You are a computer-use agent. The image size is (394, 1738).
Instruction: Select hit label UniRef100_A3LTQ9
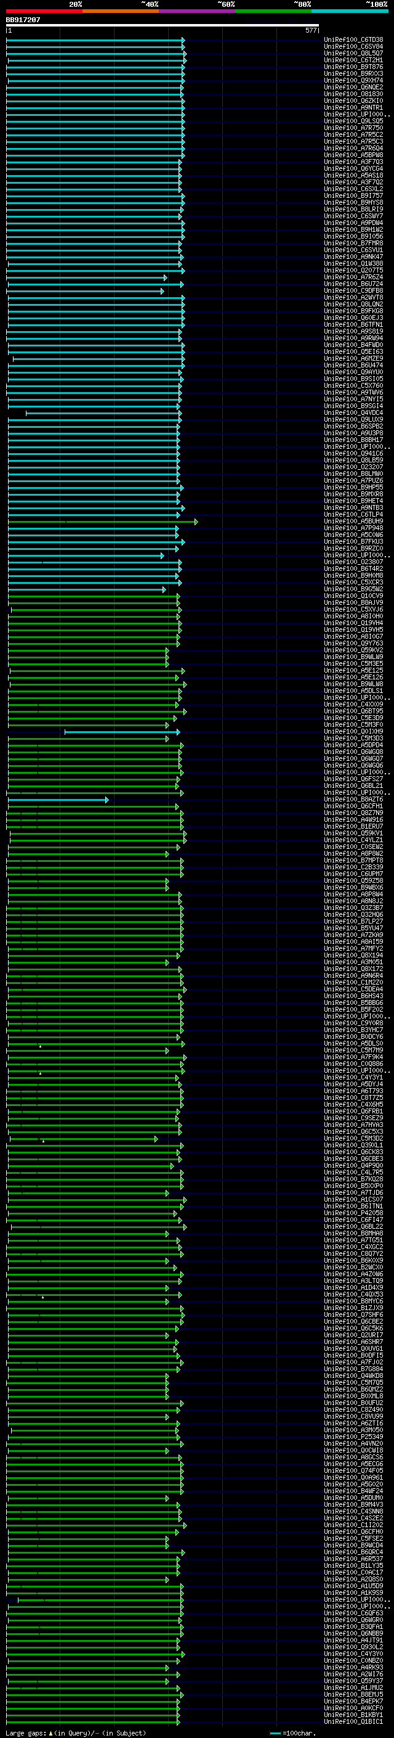coord(353,1281)
